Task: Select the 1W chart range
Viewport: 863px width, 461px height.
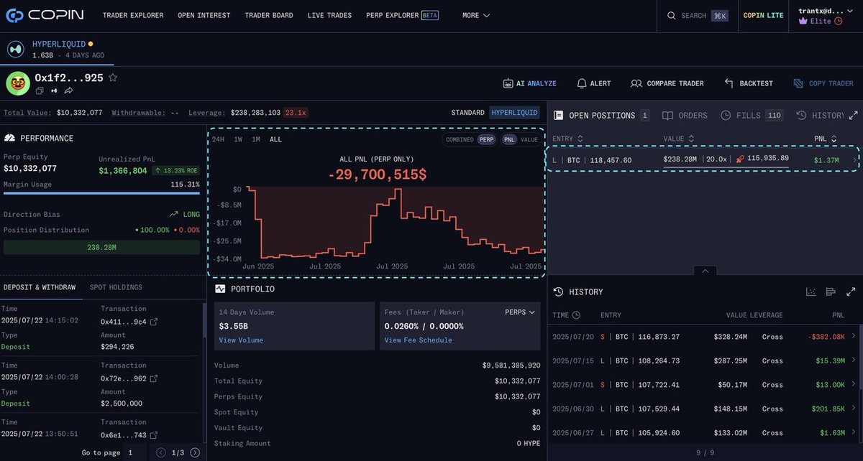Action: pyautogui.click(x=238, y=139)
